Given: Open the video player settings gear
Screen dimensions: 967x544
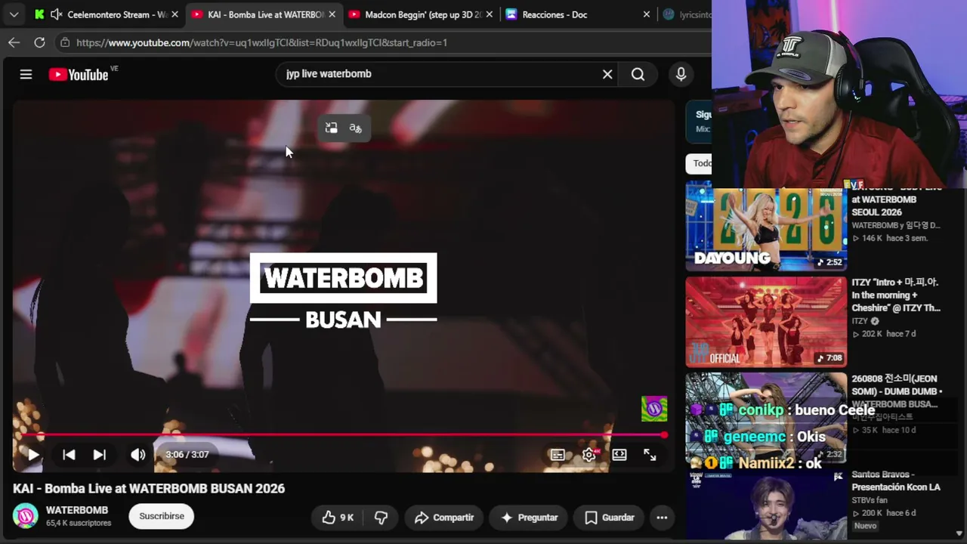Looking at the screenshot, I should [x=589, y=455].
